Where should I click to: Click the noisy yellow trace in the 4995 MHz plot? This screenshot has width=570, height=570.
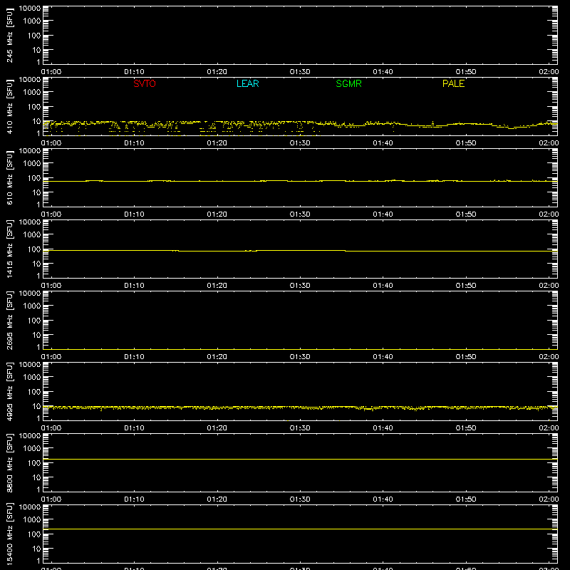(300, 408)
